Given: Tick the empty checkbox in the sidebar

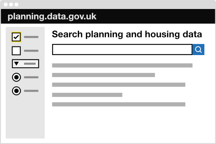Looking at the screenshot, I should (16, 51).
